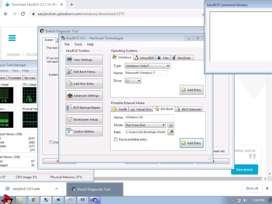Switch to the Windows operating systems tab

coord(122,57)
